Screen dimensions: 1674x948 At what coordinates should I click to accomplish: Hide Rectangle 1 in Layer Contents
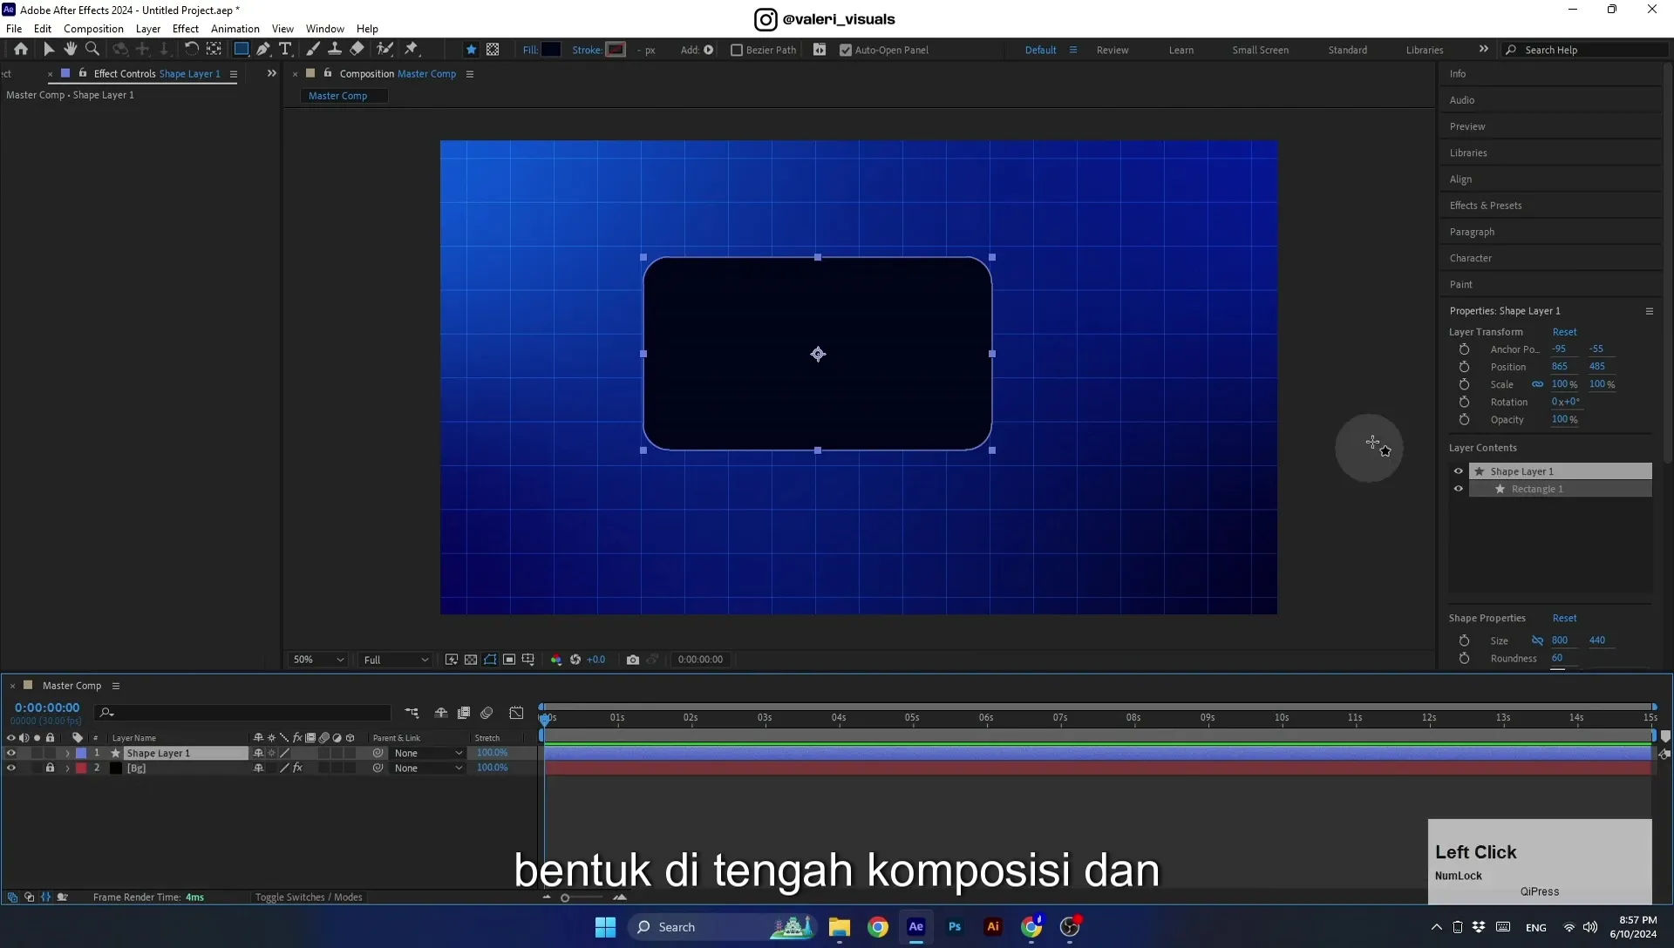(1458, 490)
